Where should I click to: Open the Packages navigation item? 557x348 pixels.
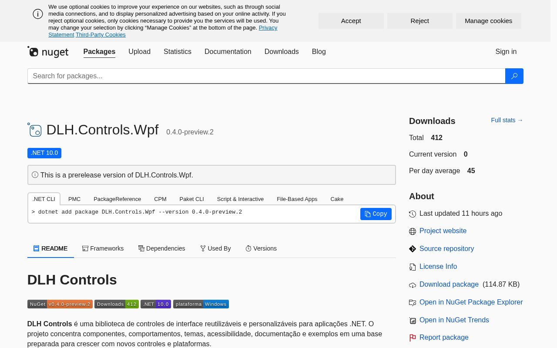pos(99,52)
